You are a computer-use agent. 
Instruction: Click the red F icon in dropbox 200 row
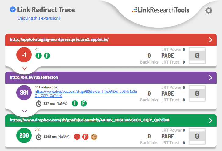click(85, 137)
